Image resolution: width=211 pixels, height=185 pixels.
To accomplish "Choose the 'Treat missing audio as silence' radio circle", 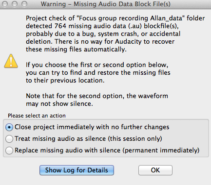I will (9, 139).
